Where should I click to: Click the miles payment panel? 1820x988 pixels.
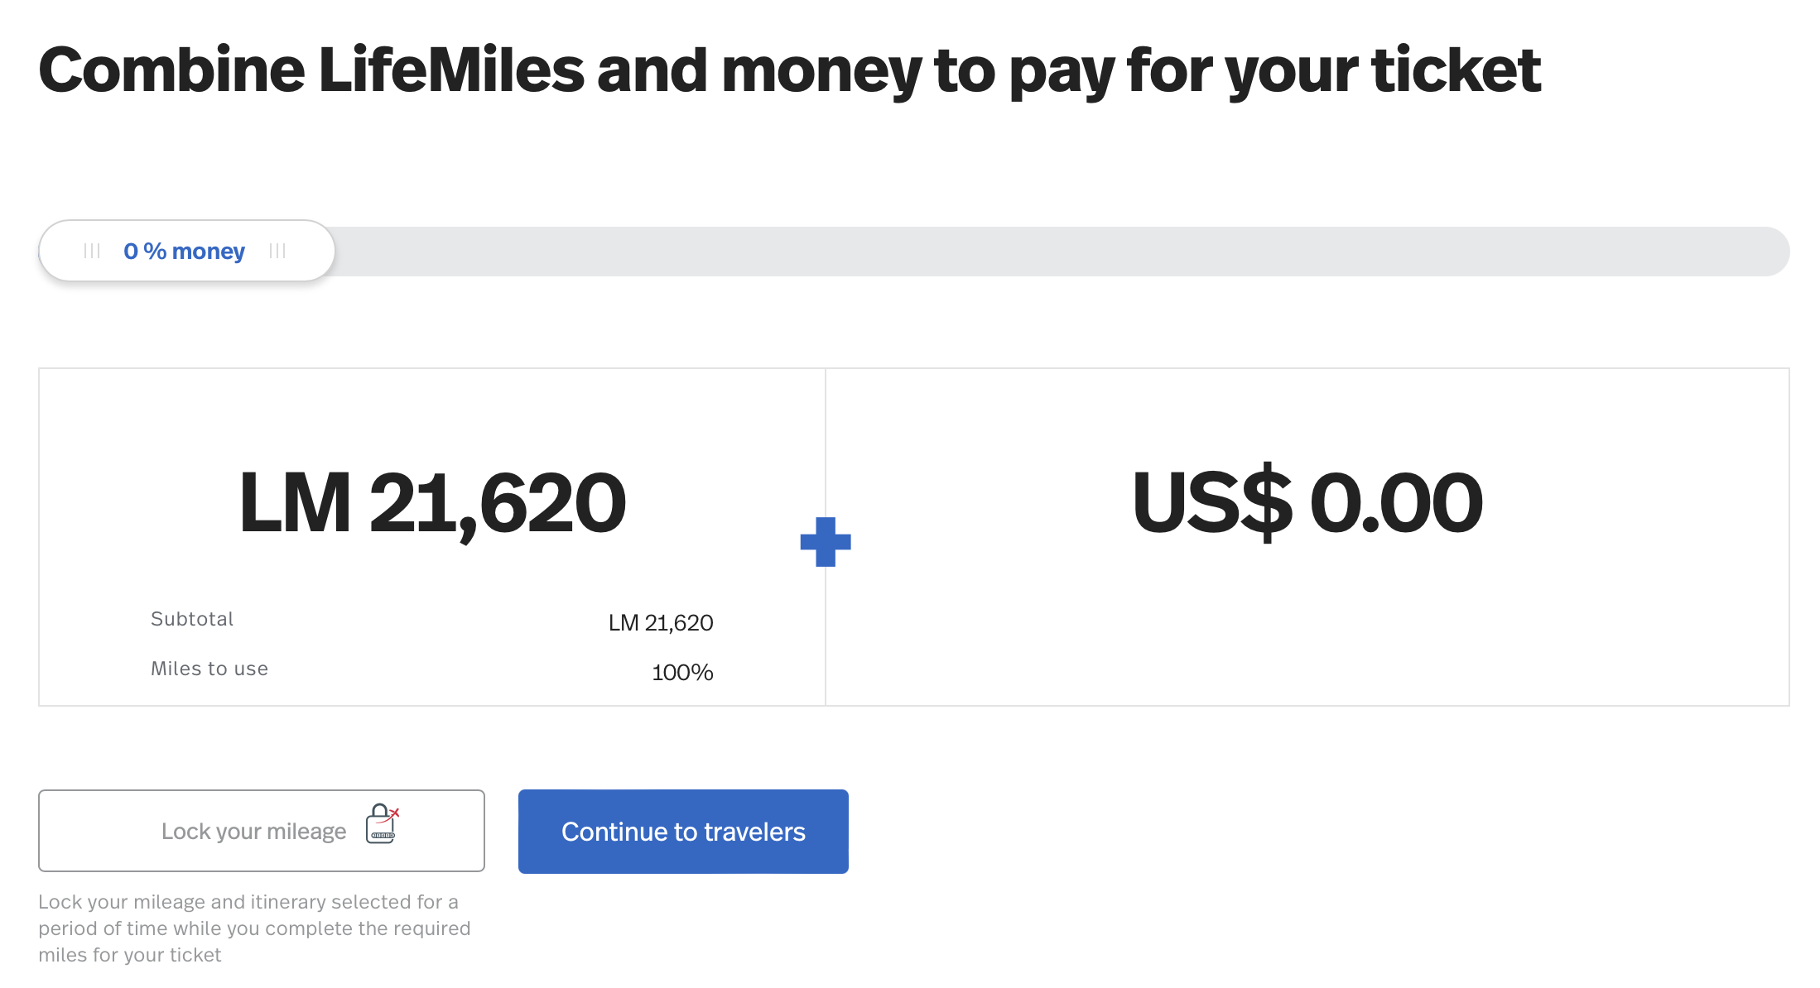pos(432,537)
